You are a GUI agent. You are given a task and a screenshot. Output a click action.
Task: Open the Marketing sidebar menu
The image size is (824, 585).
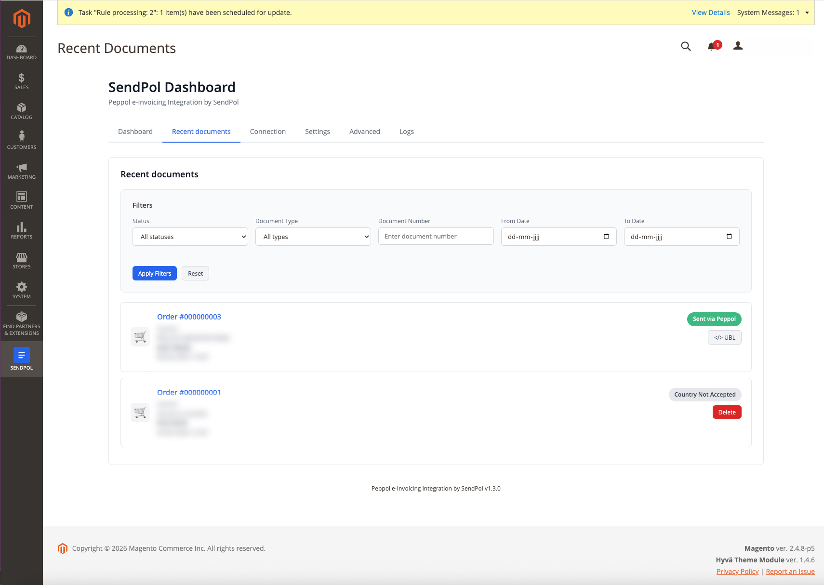click(x=22, y=171)
